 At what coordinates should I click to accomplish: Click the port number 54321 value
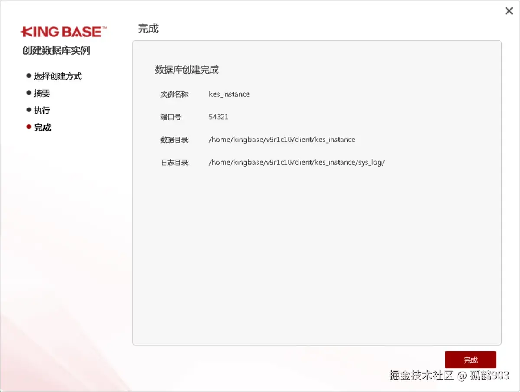tap(219, 117)
